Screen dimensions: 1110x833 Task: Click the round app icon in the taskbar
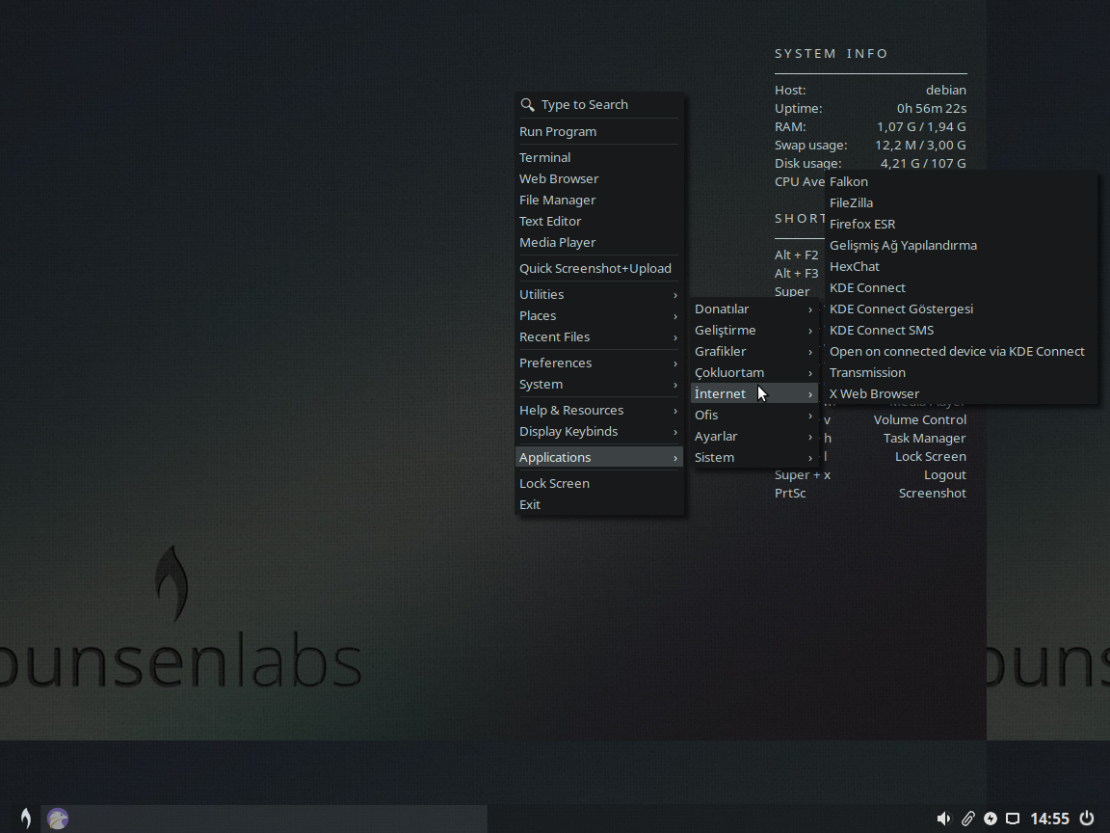coord(58,819)
